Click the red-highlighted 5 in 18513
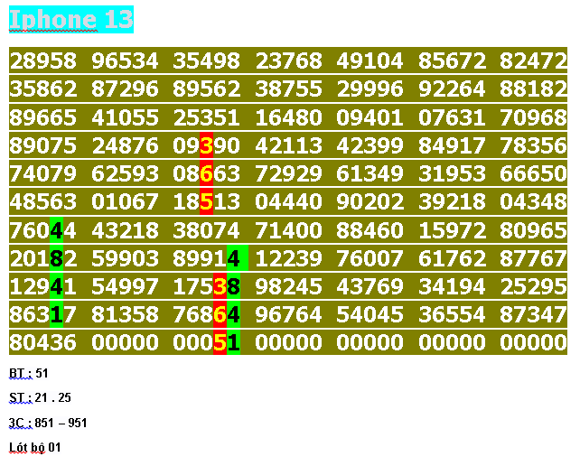 206,202
